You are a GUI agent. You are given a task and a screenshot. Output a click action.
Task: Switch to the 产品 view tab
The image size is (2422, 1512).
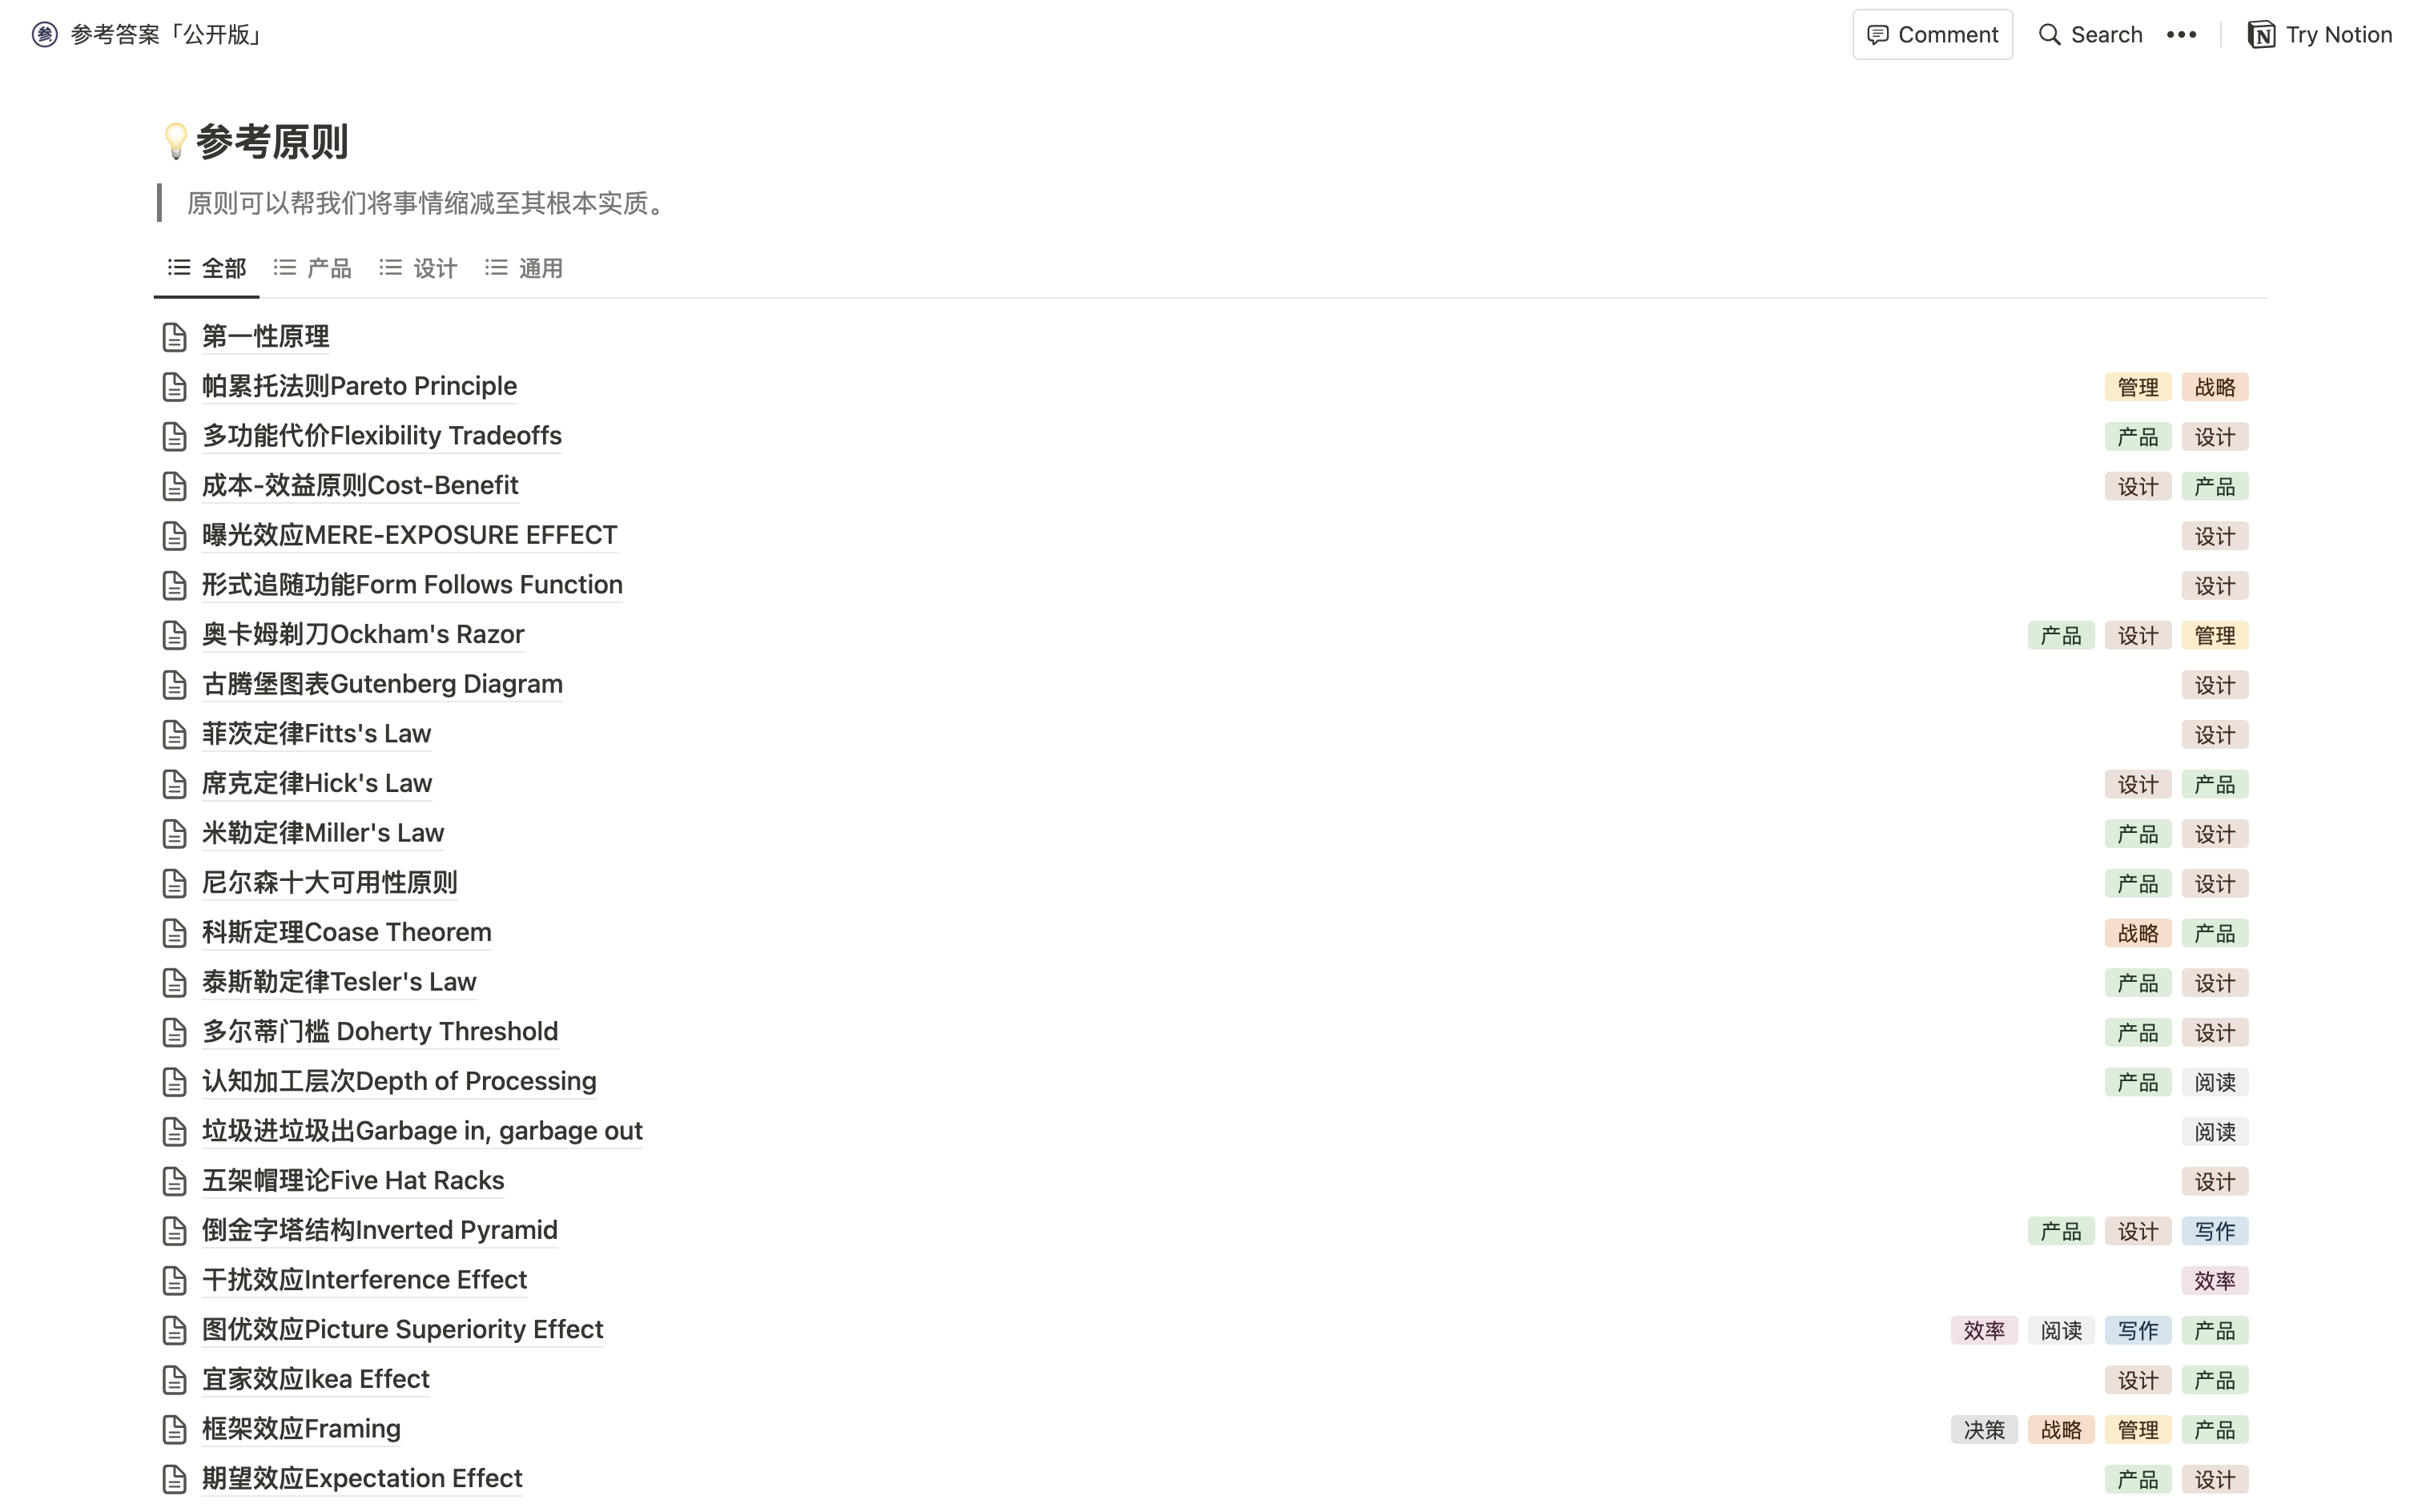click(313, 268)
